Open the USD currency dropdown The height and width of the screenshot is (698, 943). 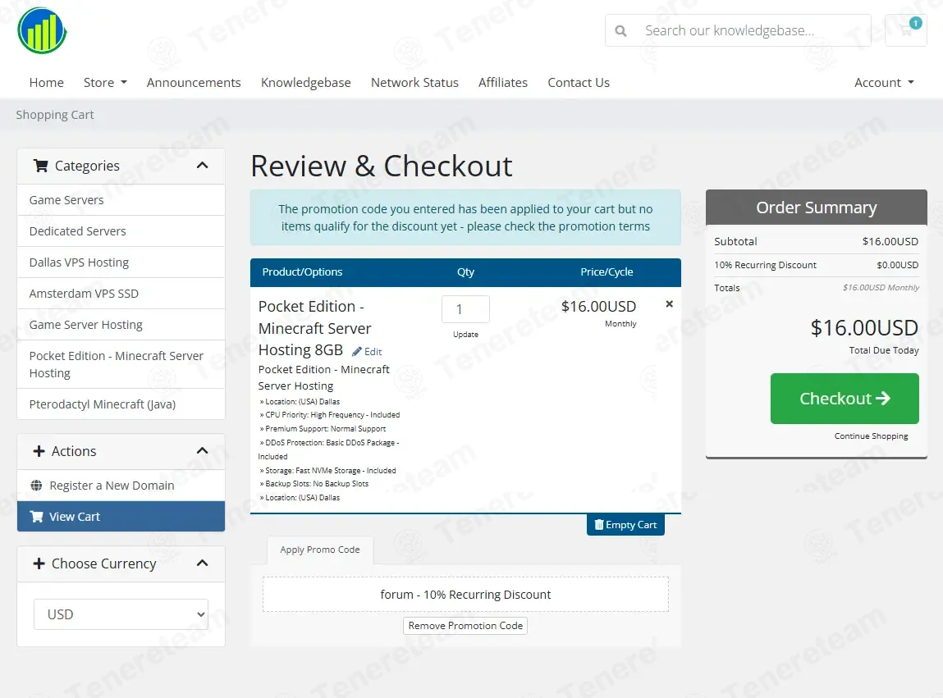point(121,614)
